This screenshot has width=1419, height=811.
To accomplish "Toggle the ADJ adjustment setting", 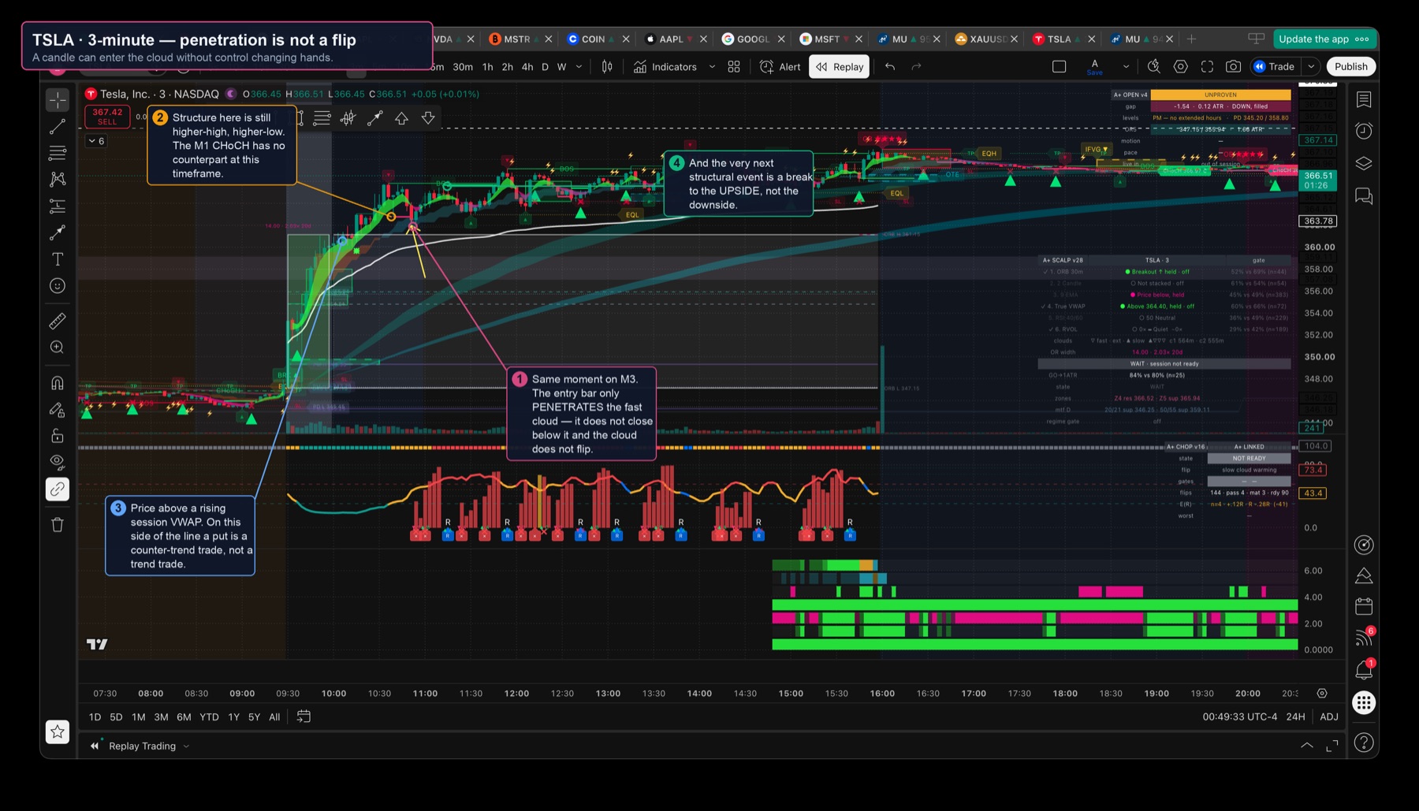I will [1329, 717].
